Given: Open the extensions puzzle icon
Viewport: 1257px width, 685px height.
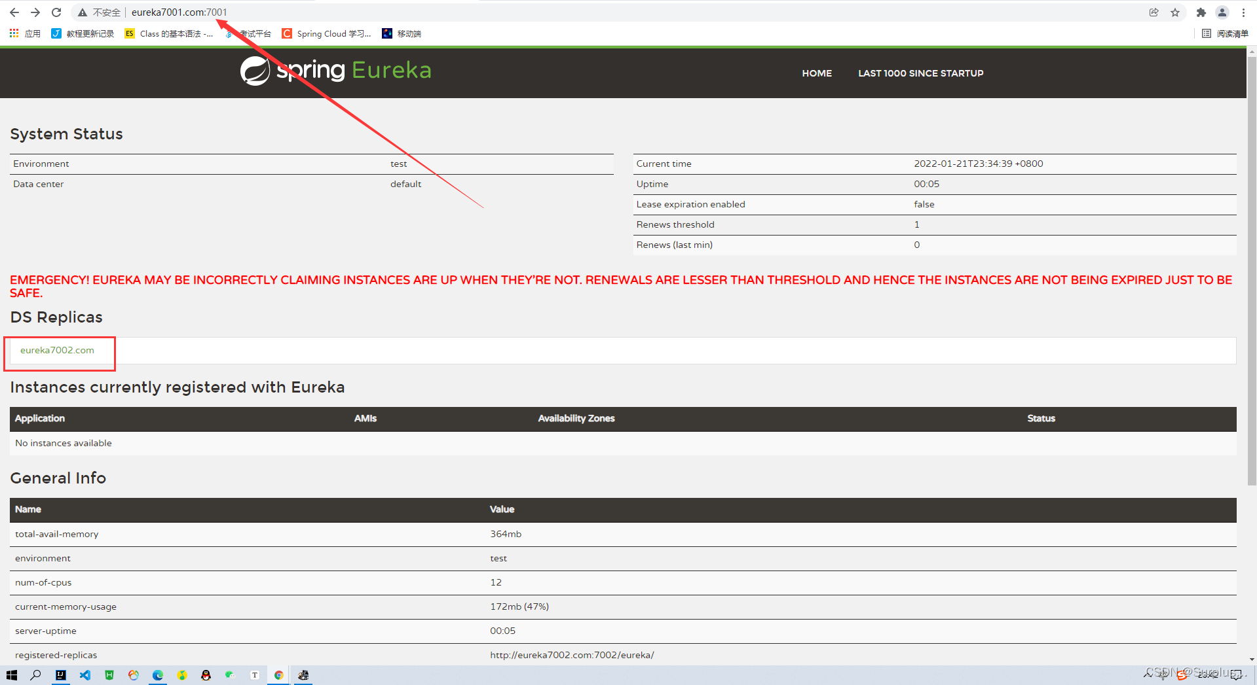Looking at the screenshot, I should pos(1201,12).
